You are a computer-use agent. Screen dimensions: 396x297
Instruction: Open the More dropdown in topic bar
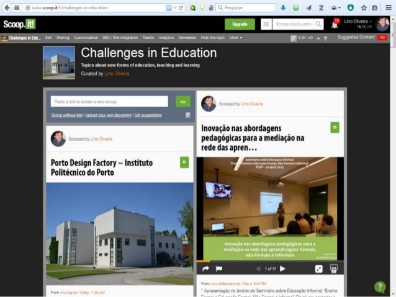(x=235, y=38)
